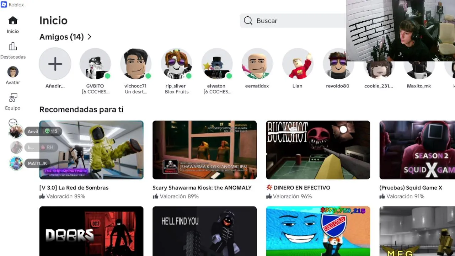Screen dimensions: 455x256
Task: Click the magnifier search icon
Action: coord(248,21)
